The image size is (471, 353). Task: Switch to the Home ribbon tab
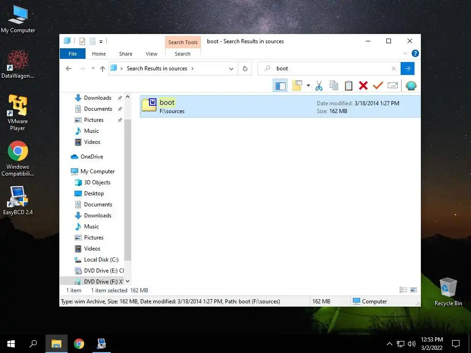(x=99, y=54)
